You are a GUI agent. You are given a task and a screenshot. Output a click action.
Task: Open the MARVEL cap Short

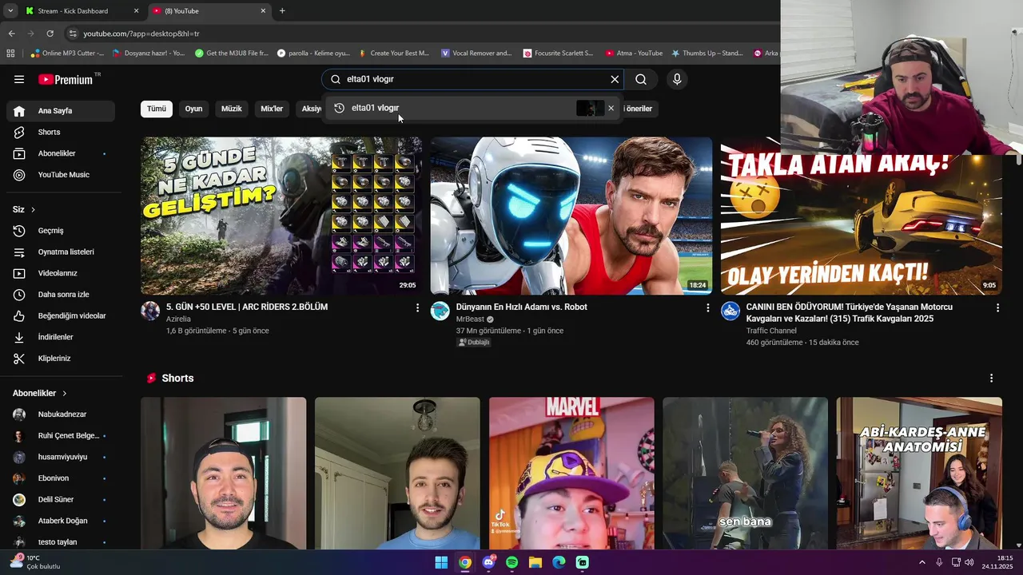[571, 474]
